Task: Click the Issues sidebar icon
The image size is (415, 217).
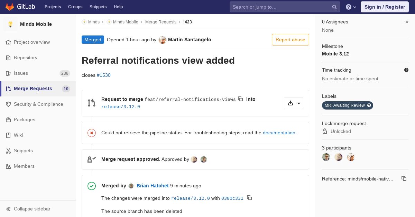Action: pyautogui.click(x=8, y=73)
